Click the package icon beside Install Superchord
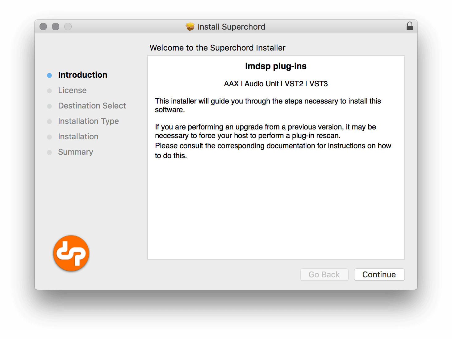Image resolution: width=452 pixels, height=339 pixels. click(x=190, y=27)
